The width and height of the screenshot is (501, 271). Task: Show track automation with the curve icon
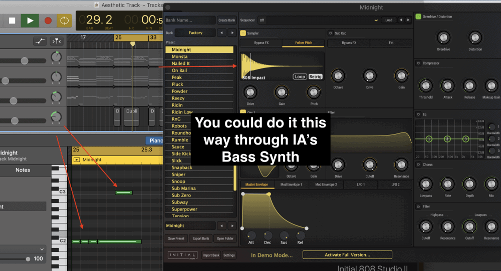[x=40, y=41]
